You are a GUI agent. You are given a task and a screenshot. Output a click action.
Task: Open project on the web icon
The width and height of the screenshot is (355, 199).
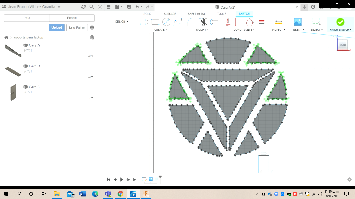click(92, 38)
